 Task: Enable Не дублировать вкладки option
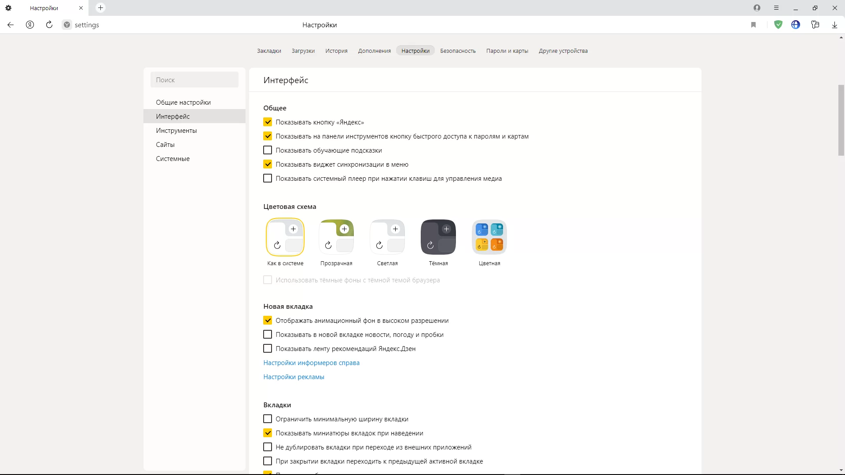pos(268,447)
